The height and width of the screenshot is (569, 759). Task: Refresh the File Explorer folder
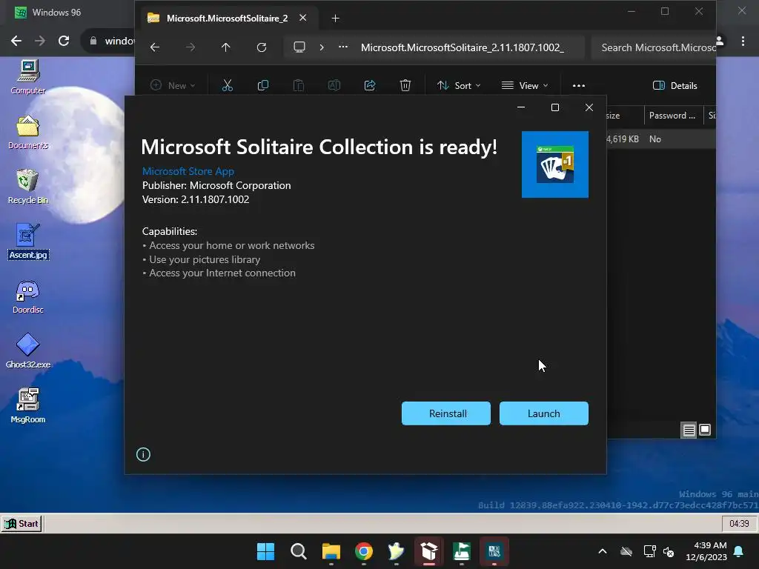(262, 47)
